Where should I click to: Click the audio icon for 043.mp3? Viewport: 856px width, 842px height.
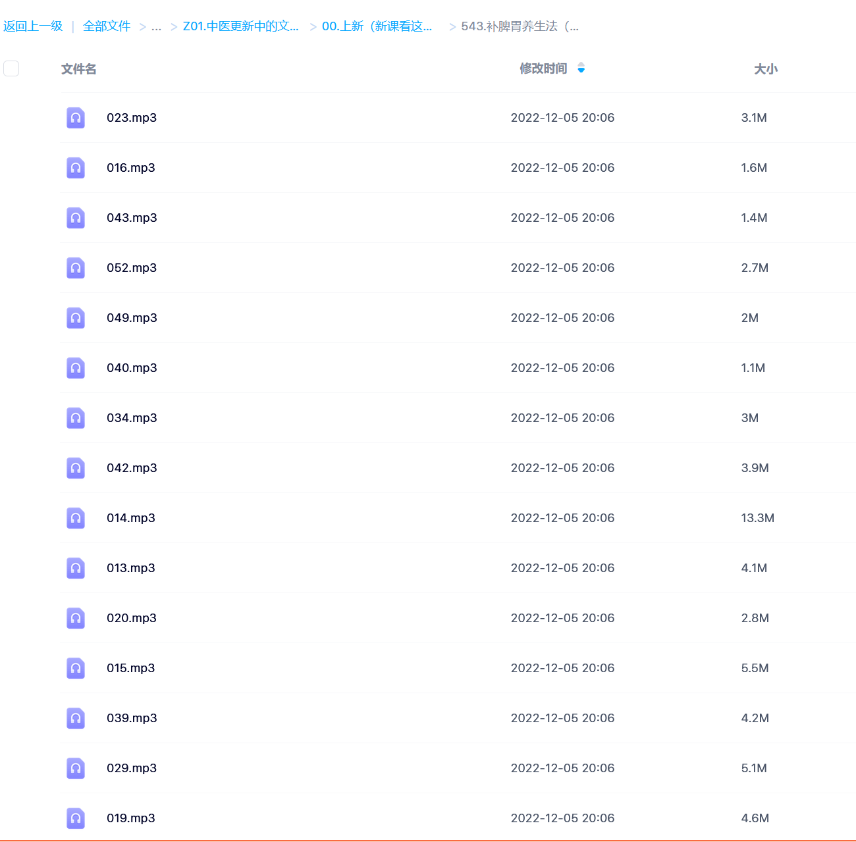click(76, 218)
